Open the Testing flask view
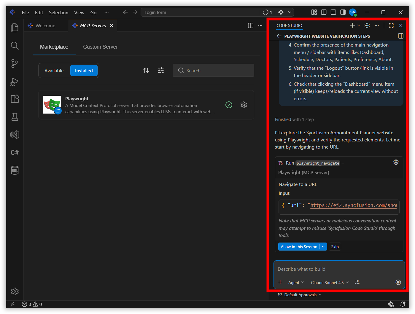 tap(15, 117)
